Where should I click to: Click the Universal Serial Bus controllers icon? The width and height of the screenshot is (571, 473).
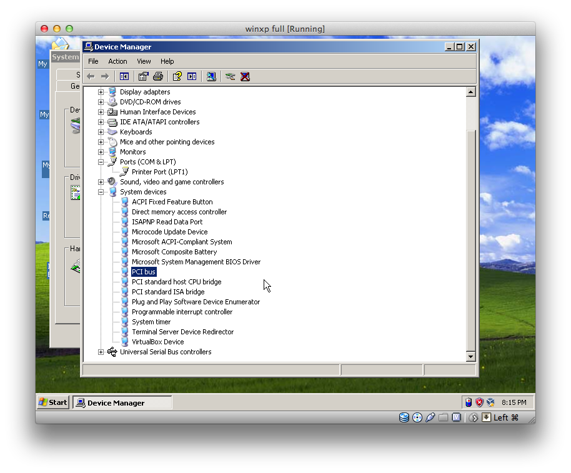coord(112,352)
